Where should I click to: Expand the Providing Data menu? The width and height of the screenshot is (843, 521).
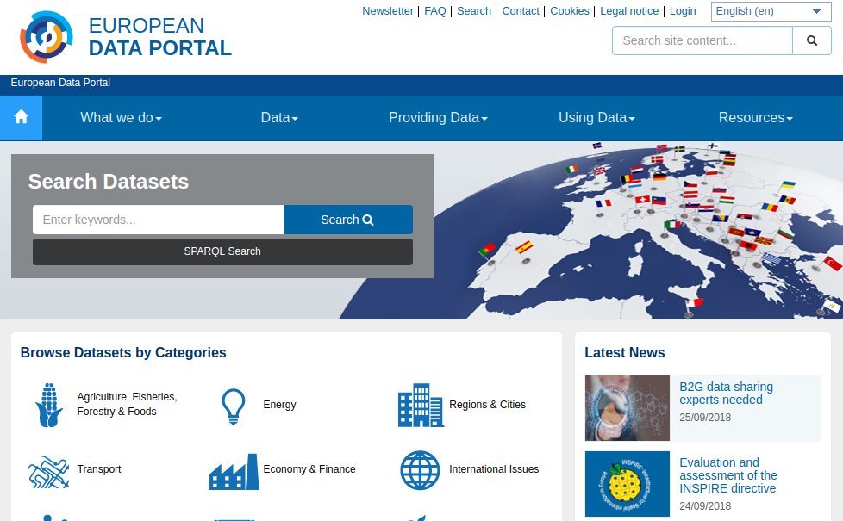(438, 118)
